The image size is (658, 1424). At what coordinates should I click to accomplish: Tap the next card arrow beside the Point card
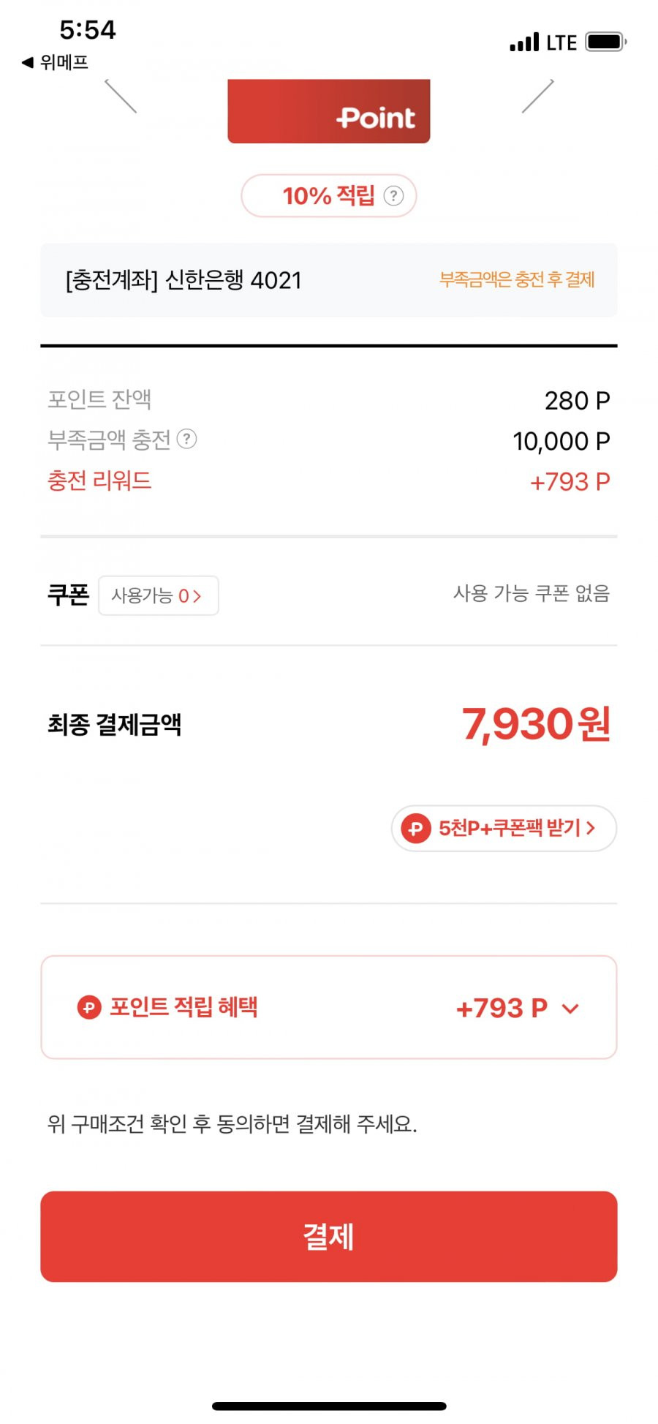537,96
